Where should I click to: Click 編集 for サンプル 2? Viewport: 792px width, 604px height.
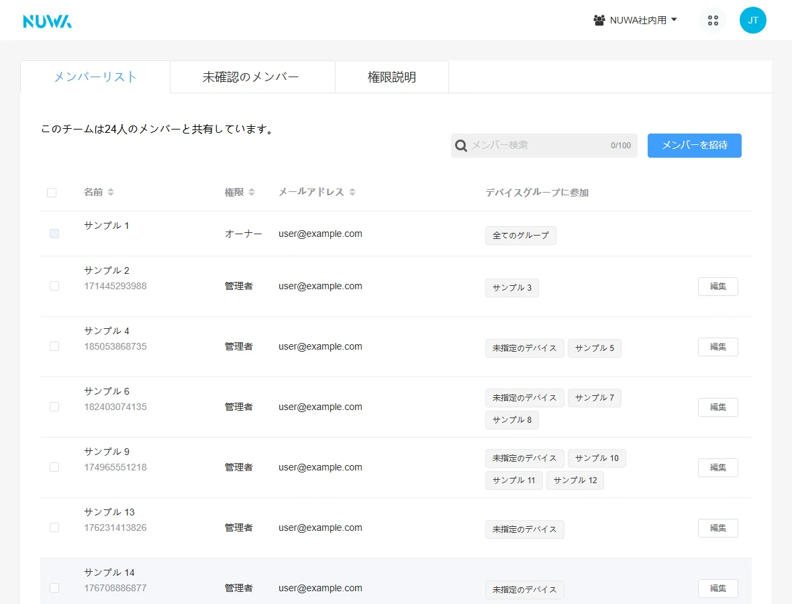(717, 287)
